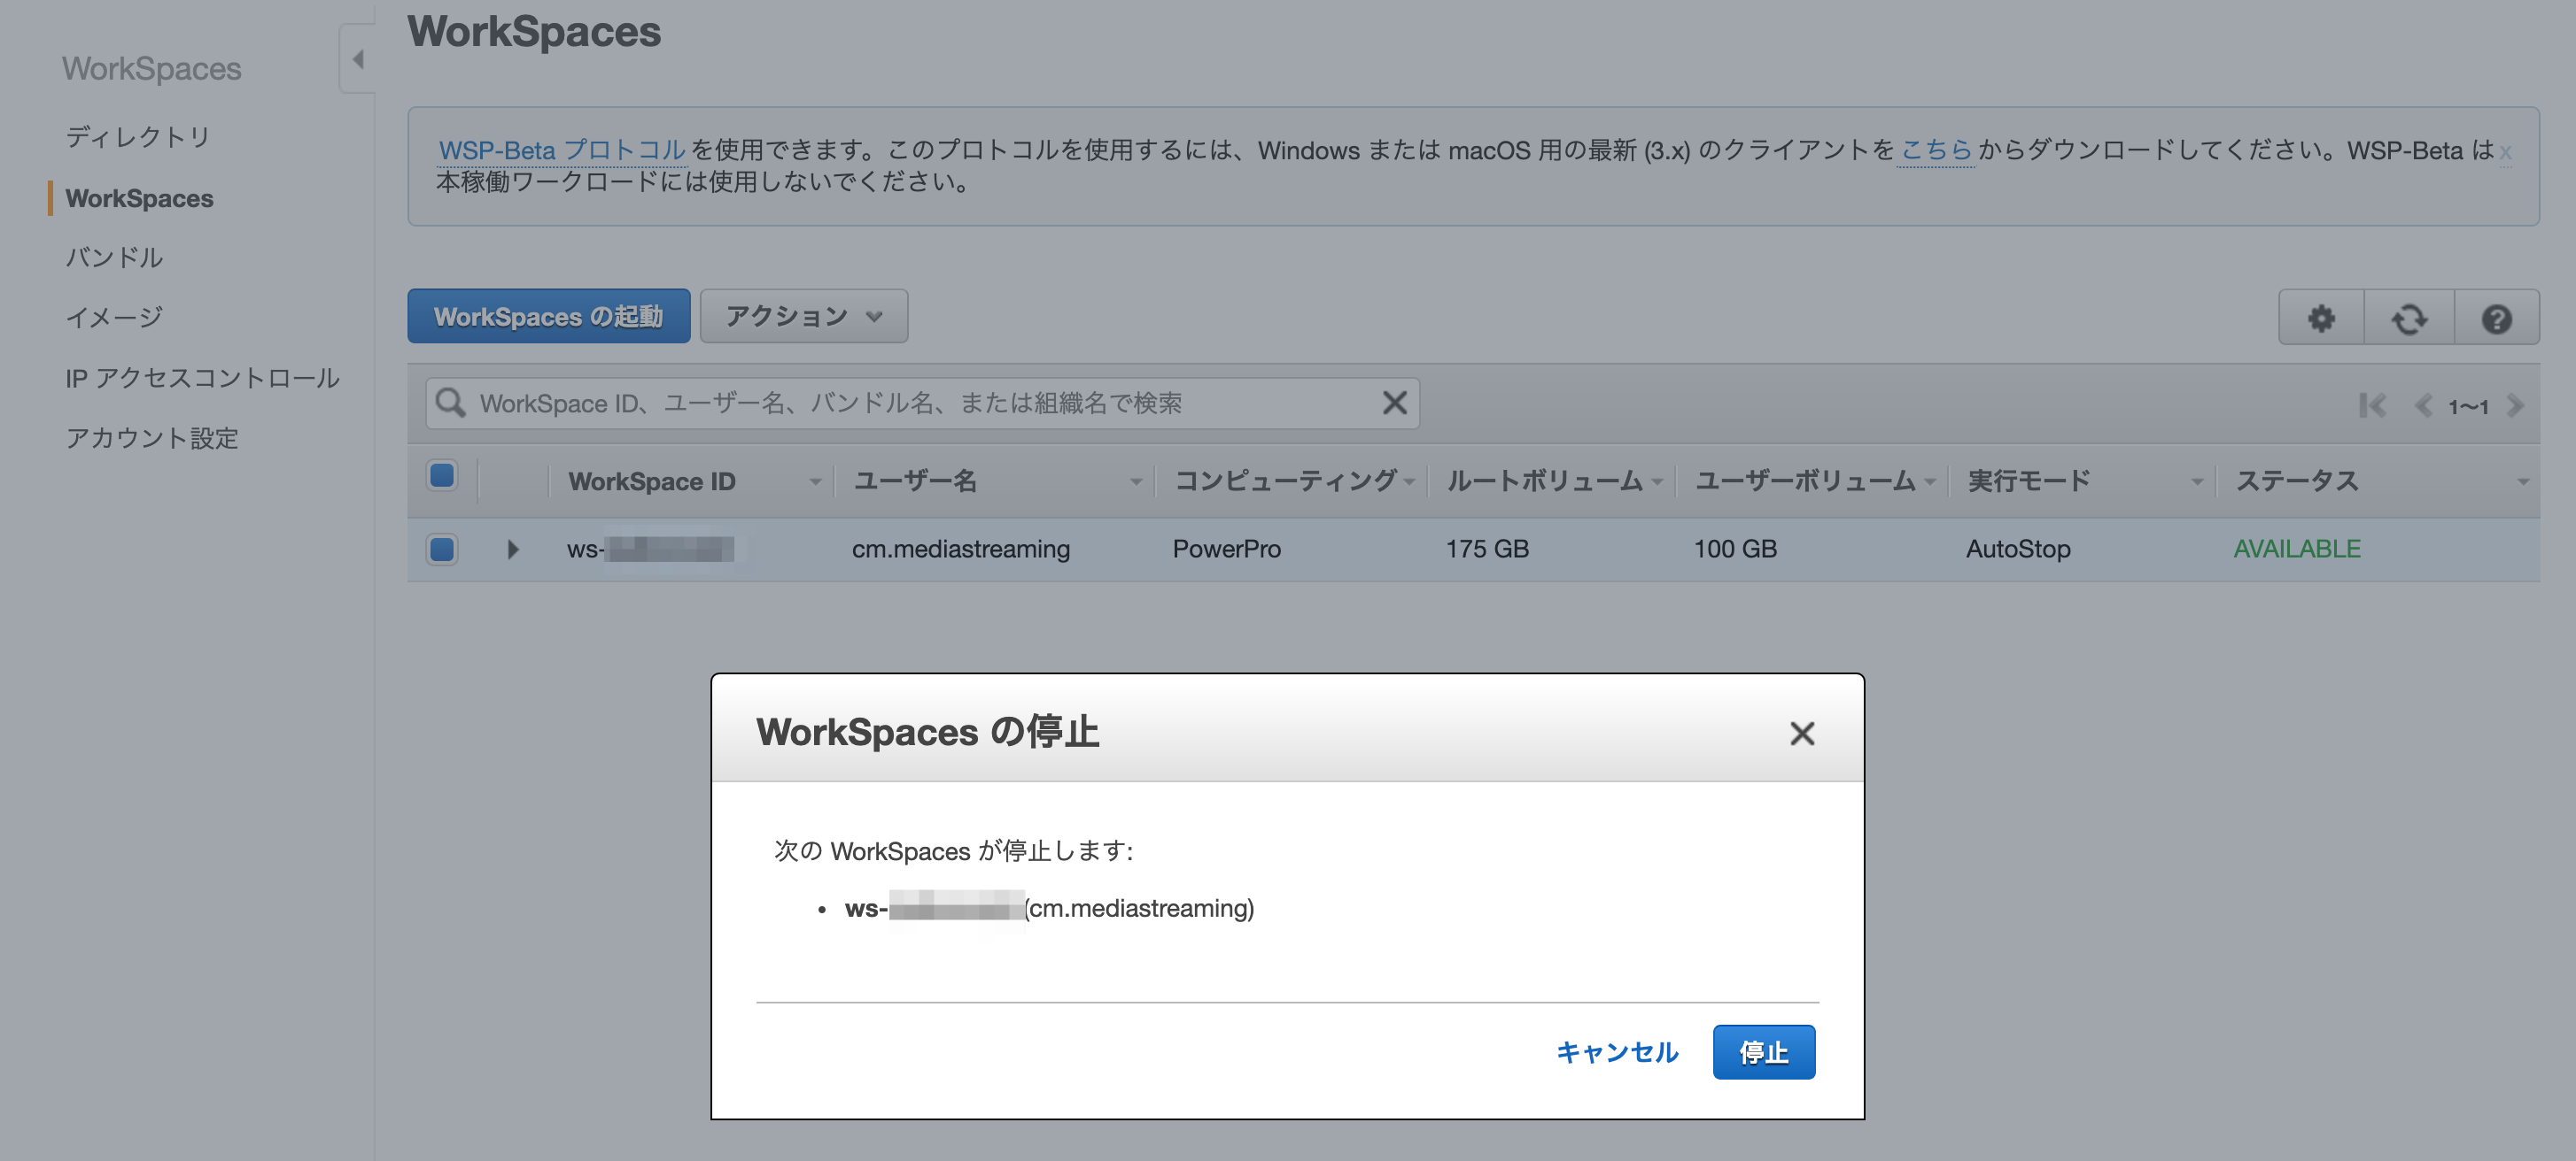Click the search magnifier icon
The height and width of the screenshot is (1161, 2576).
[x=451, y=403]
